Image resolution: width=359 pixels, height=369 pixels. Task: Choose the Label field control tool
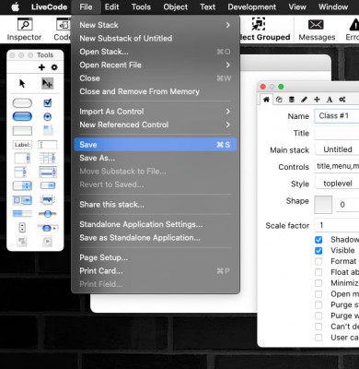pos(22,145)
